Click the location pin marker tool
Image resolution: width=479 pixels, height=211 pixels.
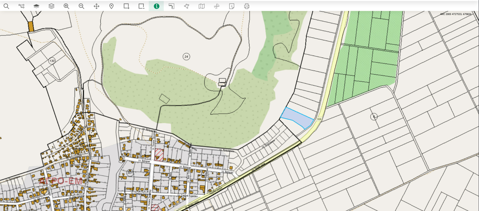[111, 6]
